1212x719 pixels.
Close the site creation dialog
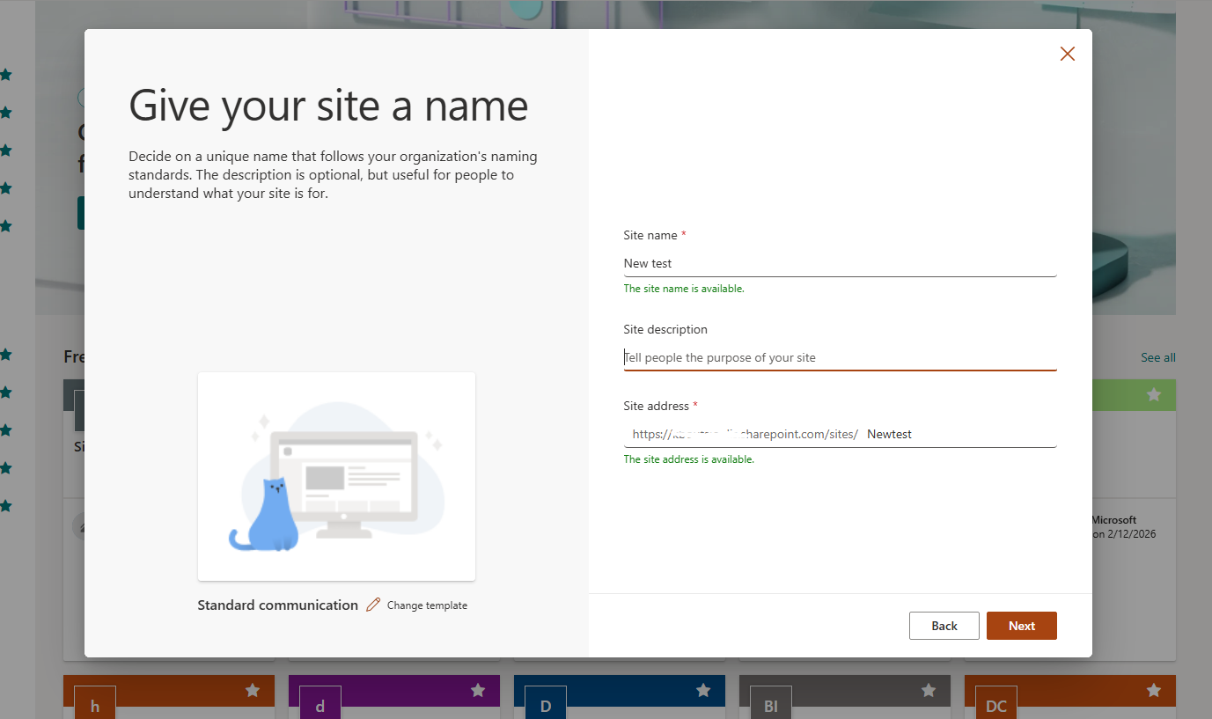[x=1067, y=54]
